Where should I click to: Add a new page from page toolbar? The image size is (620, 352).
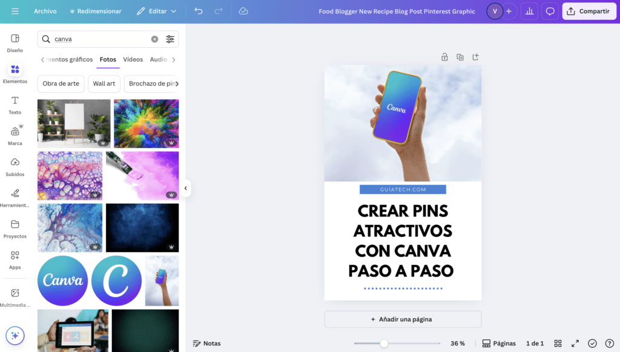point(476,57)
